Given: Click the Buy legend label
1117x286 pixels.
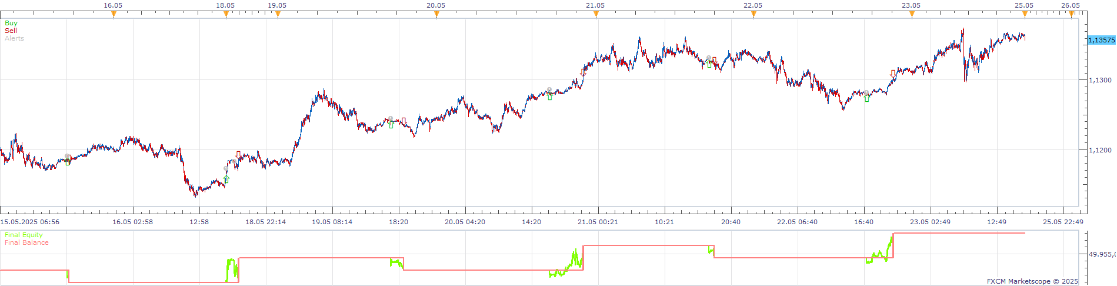Looking at the screenshot, I should 11,23.
